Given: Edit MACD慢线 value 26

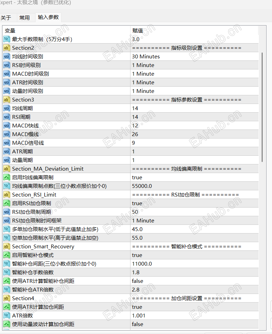Looking at the screenshot, I should [x=194, y=134].
